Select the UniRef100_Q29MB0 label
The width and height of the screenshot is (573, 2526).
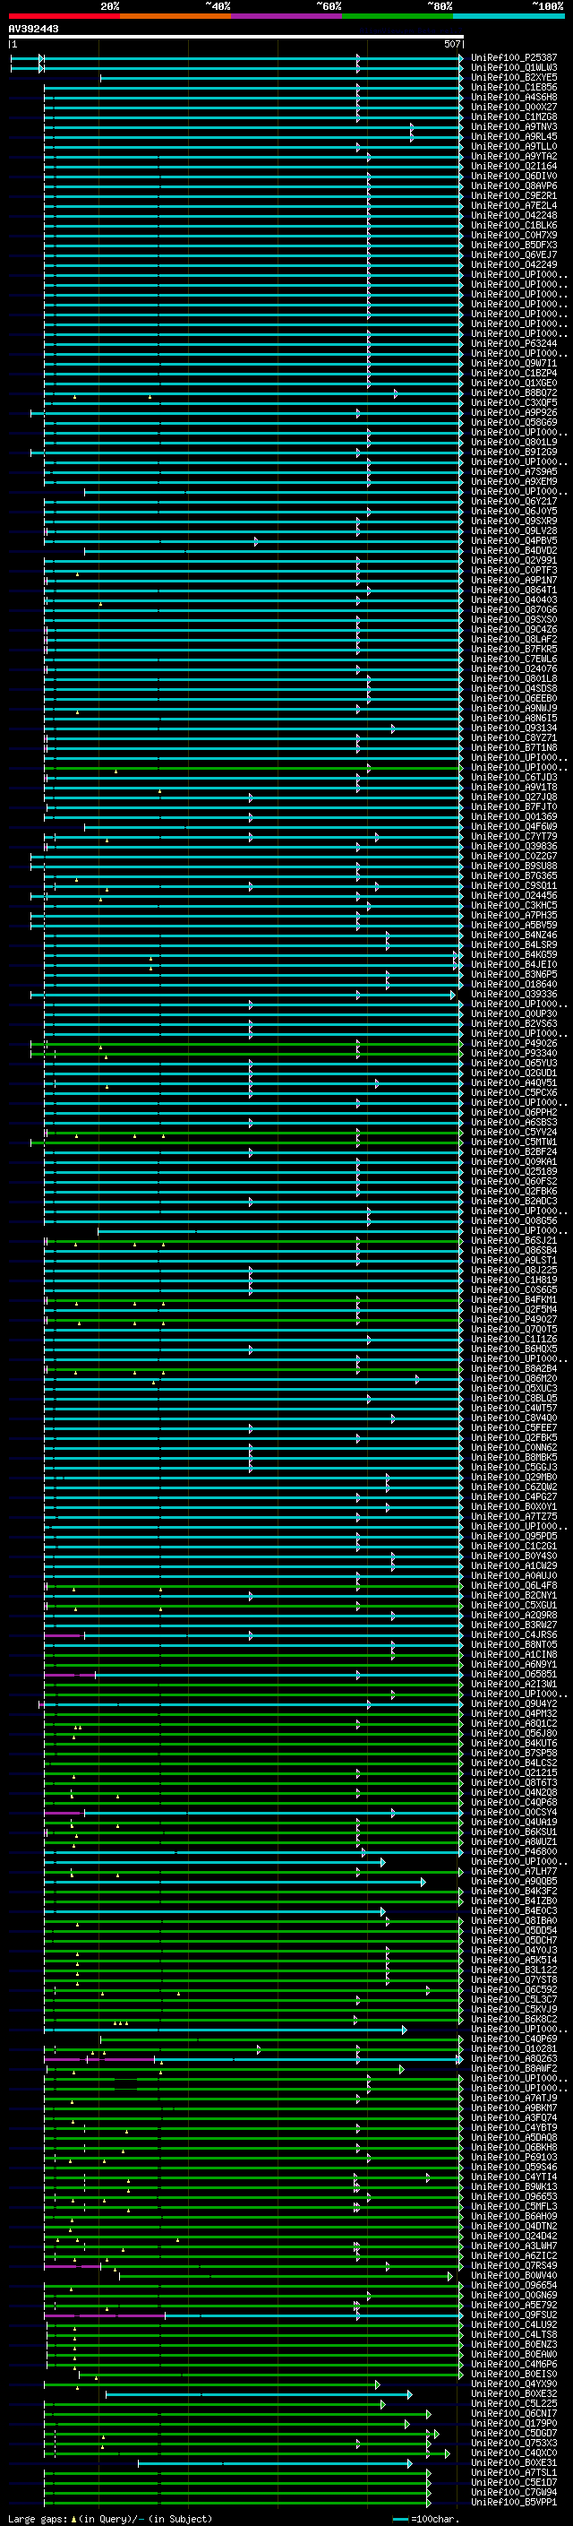coord(514,1477)
